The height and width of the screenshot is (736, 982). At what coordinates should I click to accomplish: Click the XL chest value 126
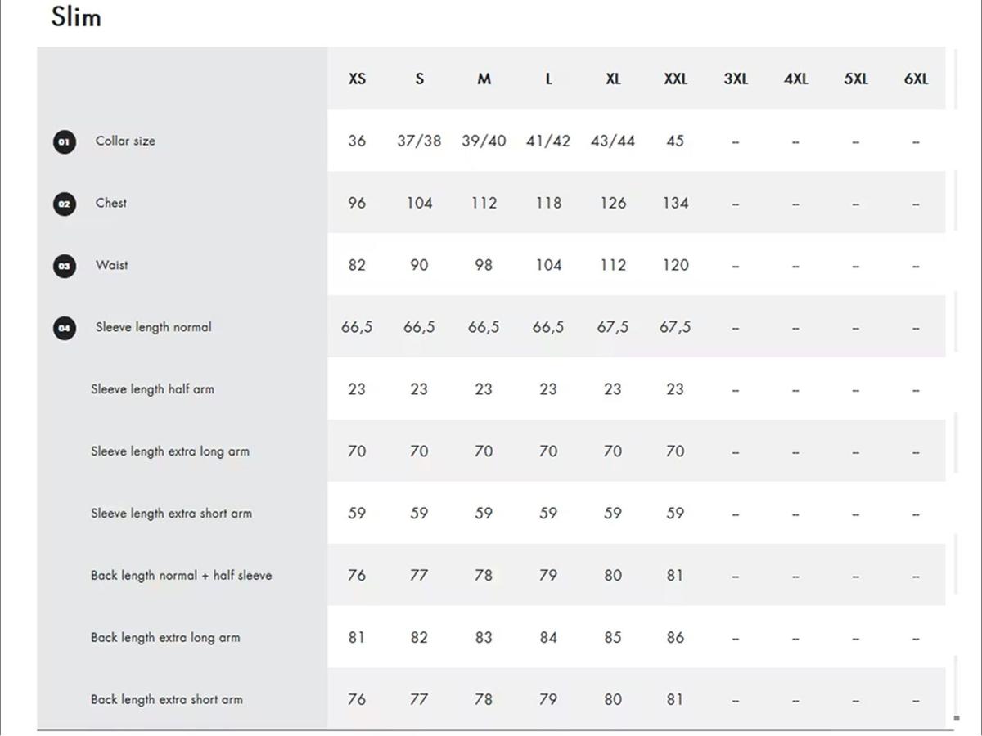point(613,203)
